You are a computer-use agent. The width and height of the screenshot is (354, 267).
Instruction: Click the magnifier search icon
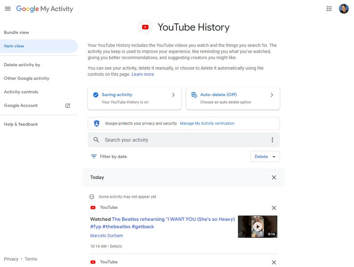96,140
